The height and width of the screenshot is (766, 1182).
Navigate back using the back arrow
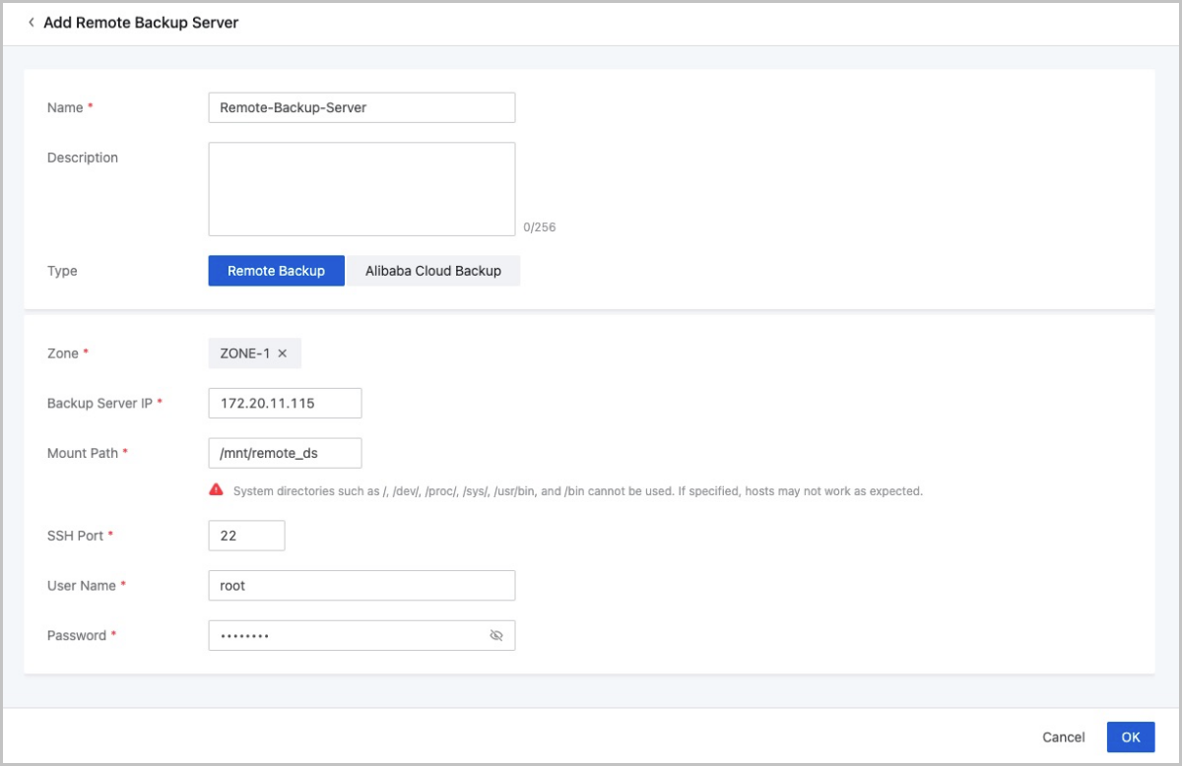(31, 22)
